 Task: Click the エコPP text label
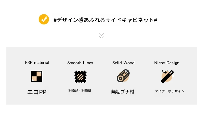click(37, 92)
